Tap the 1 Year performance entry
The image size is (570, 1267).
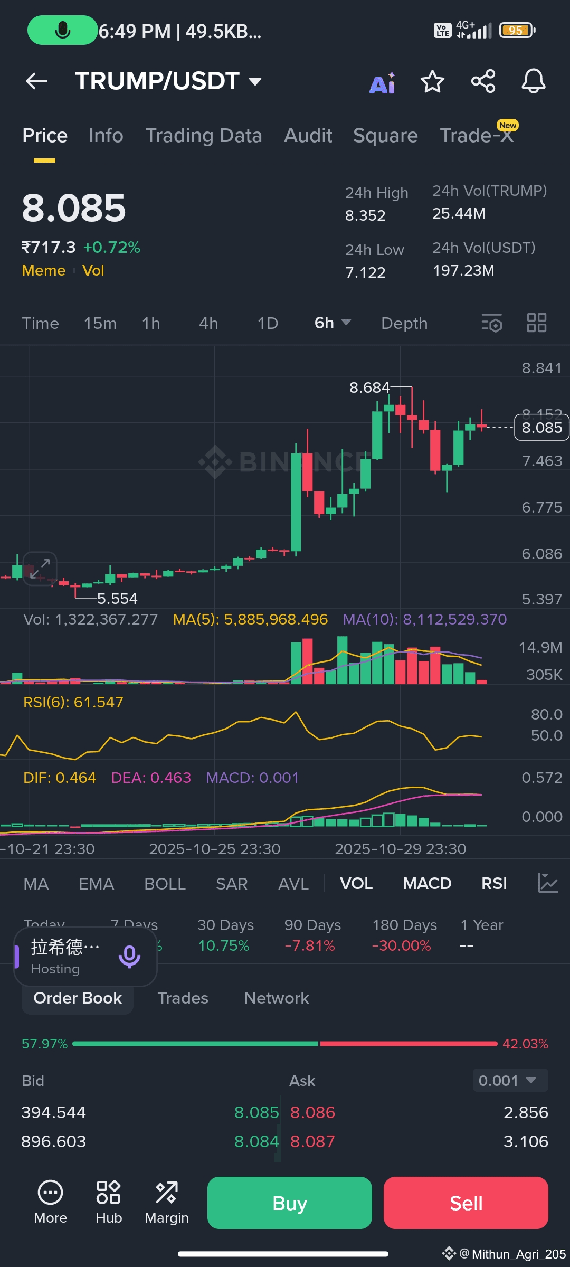(x=481, y=935)
